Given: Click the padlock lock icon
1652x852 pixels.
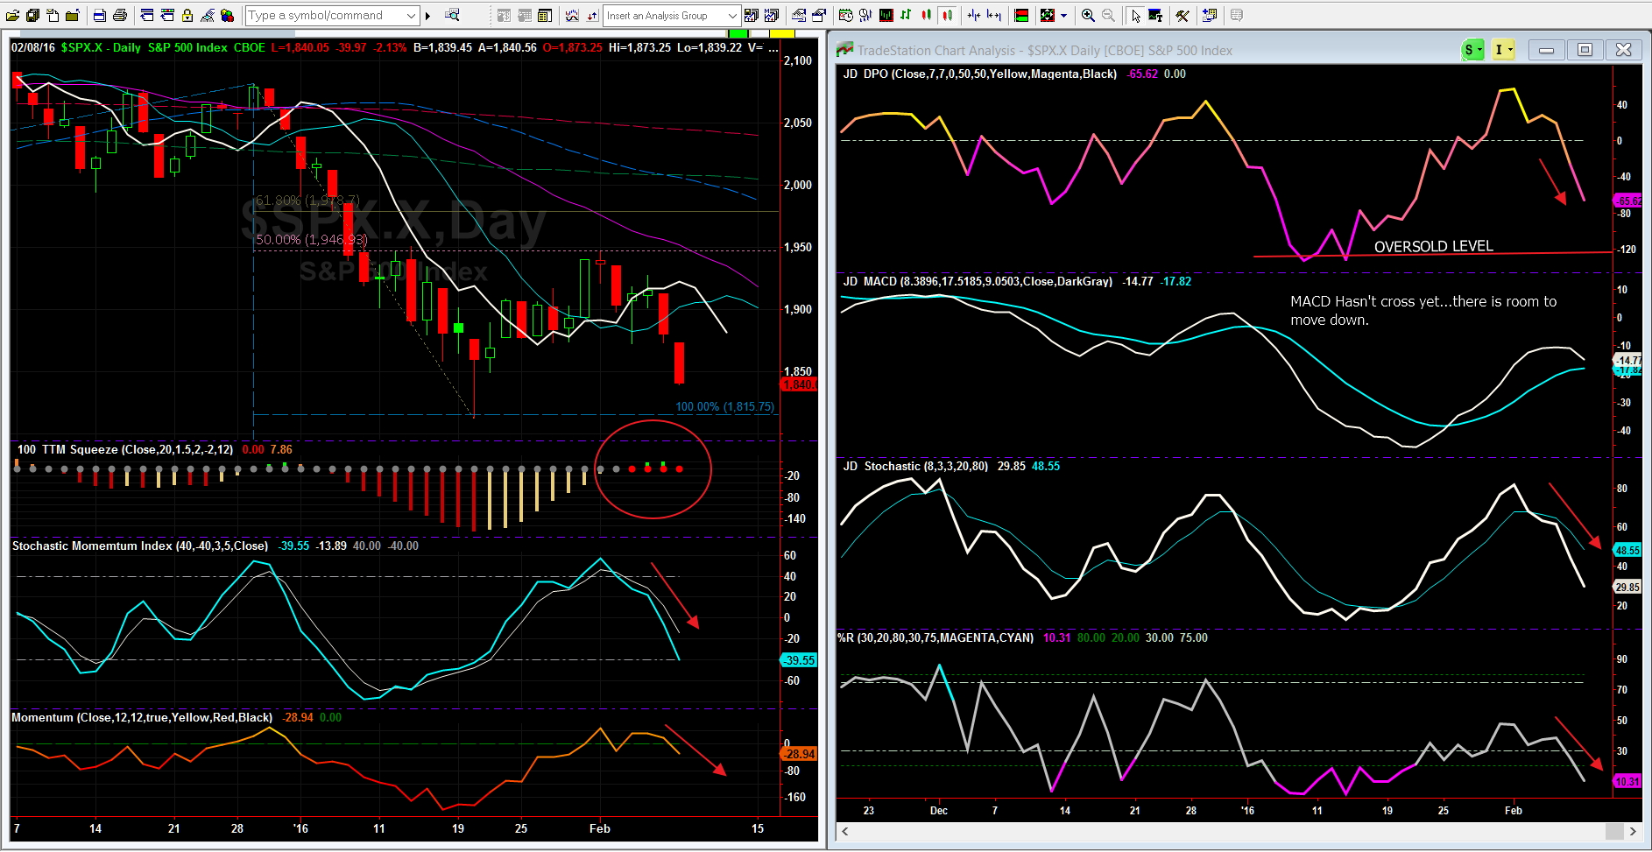Looking at the screenshot, I should (x=187, y=15).
